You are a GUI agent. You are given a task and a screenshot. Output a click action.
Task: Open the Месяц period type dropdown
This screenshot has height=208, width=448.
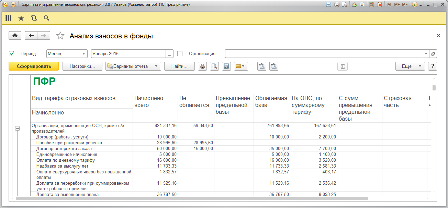84,54
